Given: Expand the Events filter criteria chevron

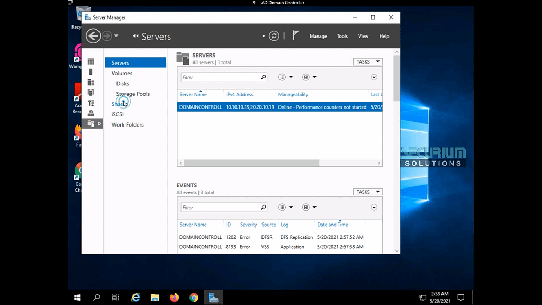Looking at the screenshot, I should (x=374, y=207).
